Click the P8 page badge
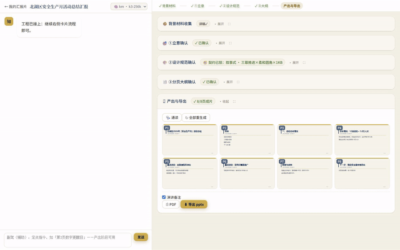Screen dimensions: 400x250 point(339,161)
